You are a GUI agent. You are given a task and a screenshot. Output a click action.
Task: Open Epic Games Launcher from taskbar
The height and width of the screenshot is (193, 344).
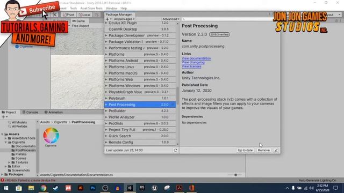[x=142, y=188]
